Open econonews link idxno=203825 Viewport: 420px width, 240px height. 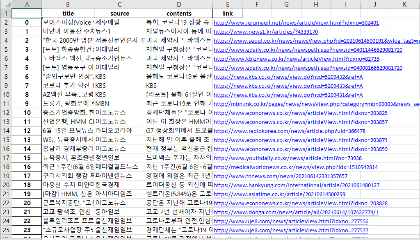coord(301,113)
